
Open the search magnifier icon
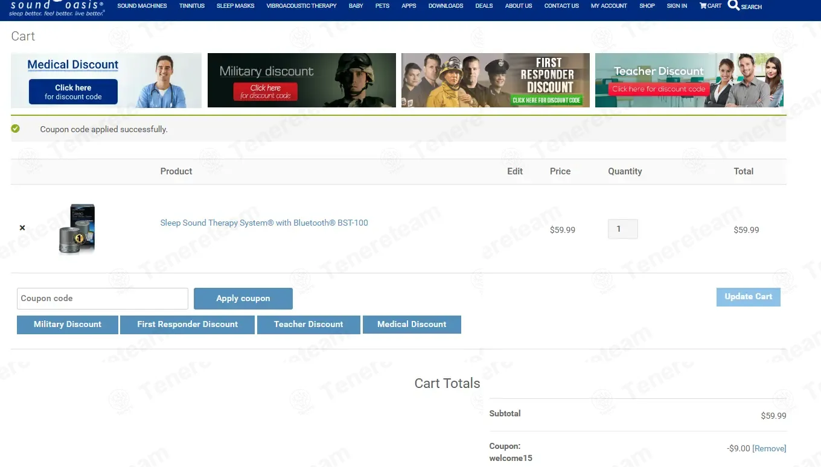(733, 5)
